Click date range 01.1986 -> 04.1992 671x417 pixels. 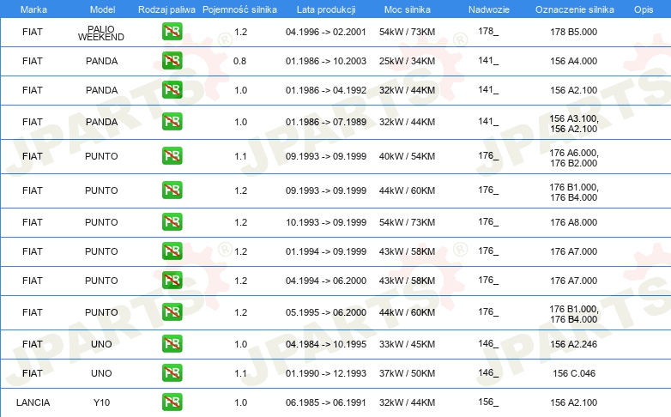pyautogui.click(x=326, y=90)
